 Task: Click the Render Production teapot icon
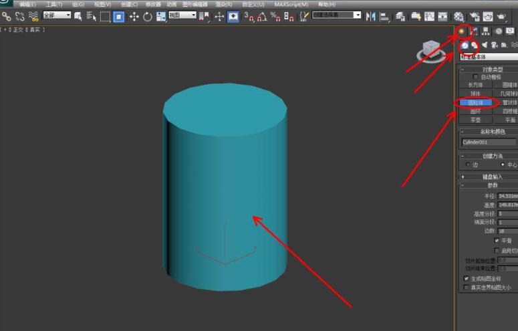coord(501,17)
